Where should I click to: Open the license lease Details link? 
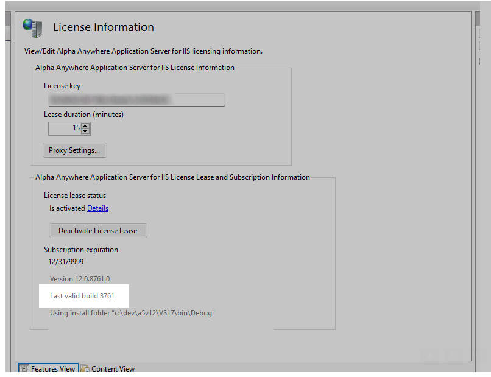tap(97, 208)
